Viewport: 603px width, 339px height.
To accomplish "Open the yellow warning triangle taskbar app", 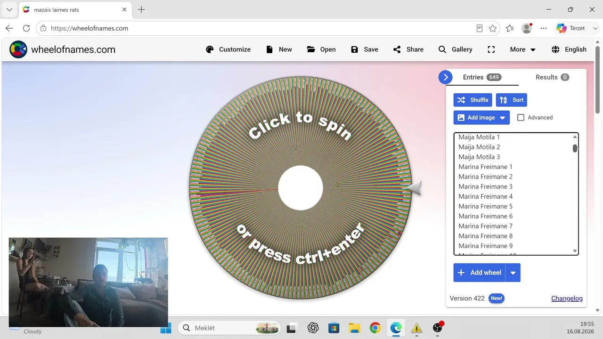I will [x=416, y=328].
